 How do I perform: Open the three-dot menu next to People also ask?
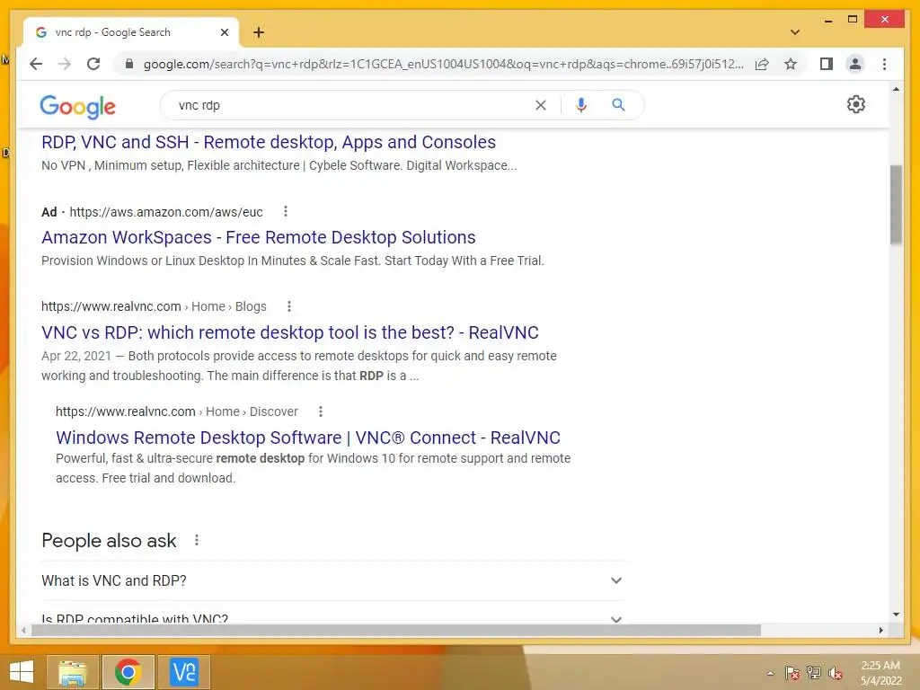(197, 540)
